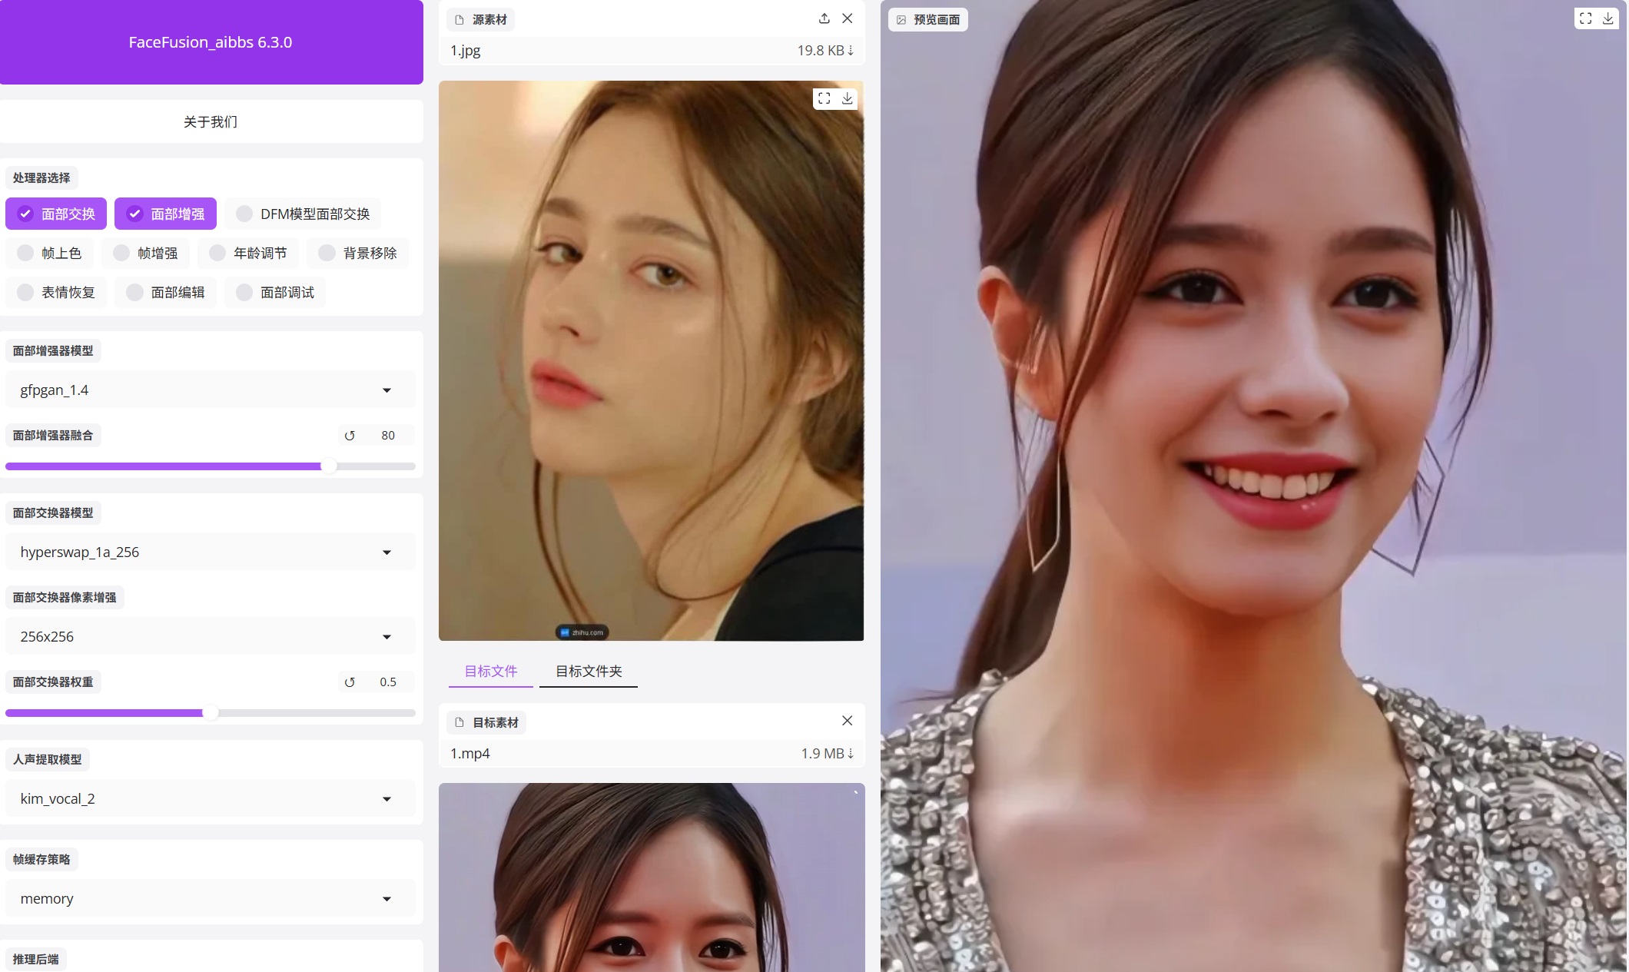Open the memory frame cache strategy dropdown
This screenshot has height=972, width=1629.
pyautogui.click(x=211, y=899)
